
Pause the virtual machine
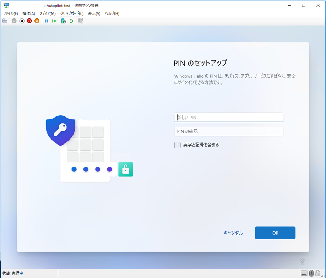coord(47,21)
